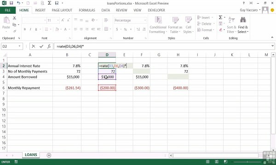
Task: Toggle Bold formatting
Action: 25,29
